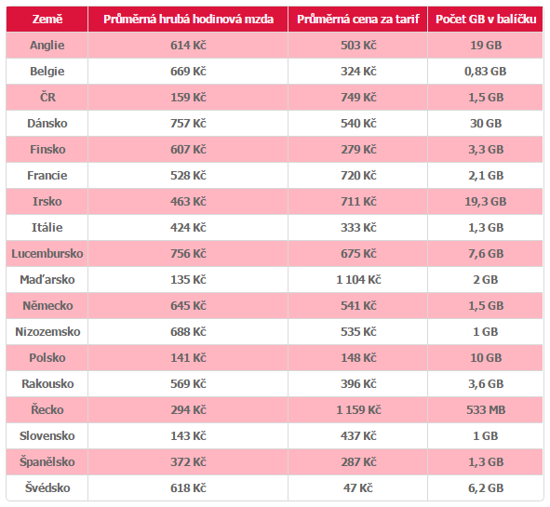The height and width of the screenshot is (507, 550).
Task: Click Polsko's 148 Kč tariff cell
Action: (x=357, y=357)
